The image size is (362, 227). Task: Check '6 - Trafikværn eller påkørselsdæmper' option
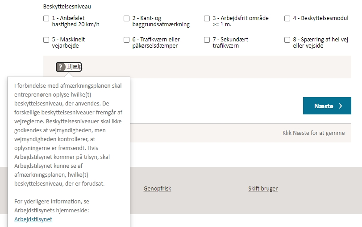(127, 40)
